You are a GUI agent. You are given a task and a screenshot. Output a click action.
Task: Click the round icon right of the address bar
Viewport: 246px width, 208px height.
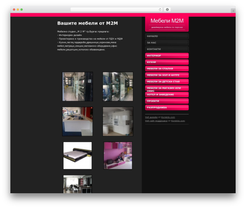(x=167, y=9)
